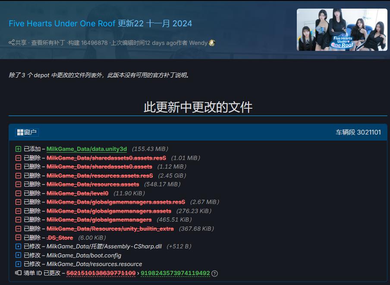The height and width of the screenshot is (285, 390).
Task: Open deleted file .DS_Store
Action: [60, 238]
